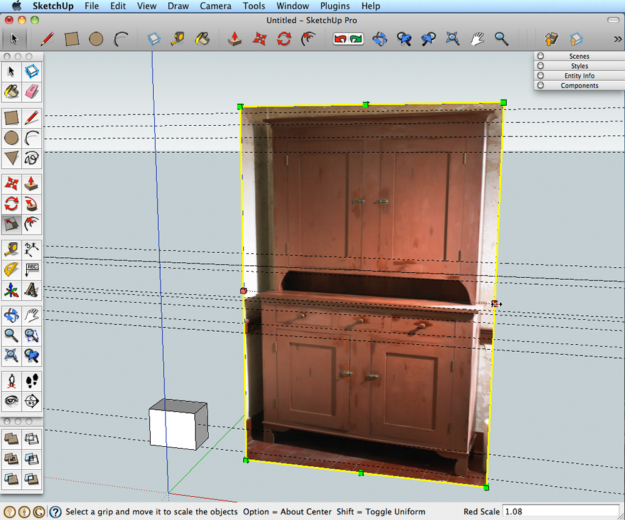Open the Camera menu
625x520 pixels.
click(x=215, y=6)
